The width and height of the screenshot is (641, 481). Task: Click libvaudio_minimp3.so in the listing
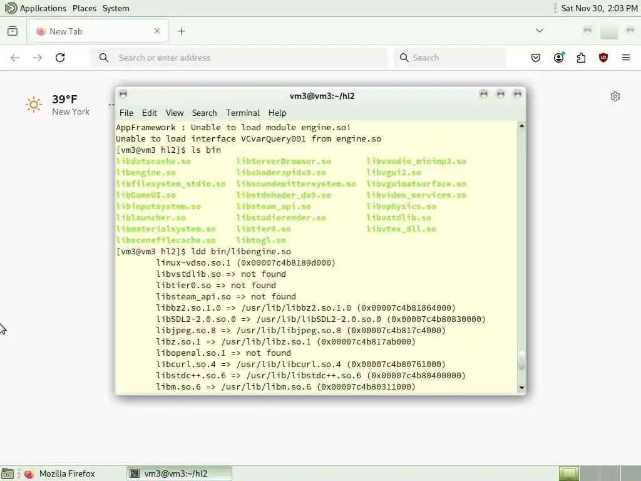click(x=416, y=162)
